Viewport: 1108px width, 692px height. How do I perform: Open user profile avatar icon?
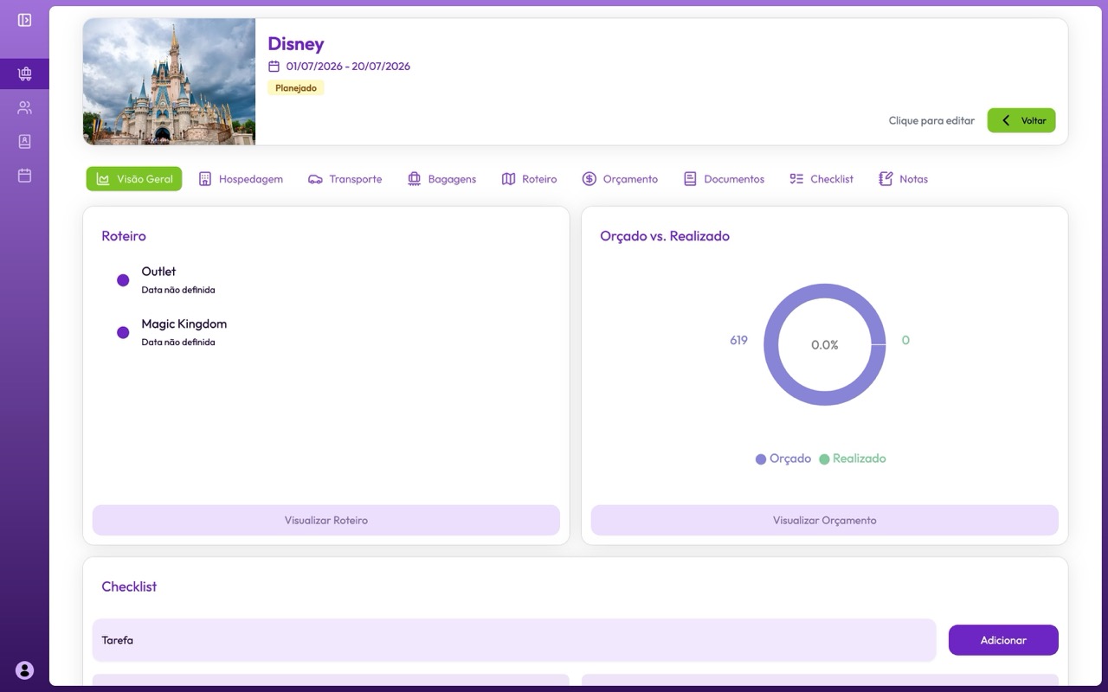tap(24, 670)
